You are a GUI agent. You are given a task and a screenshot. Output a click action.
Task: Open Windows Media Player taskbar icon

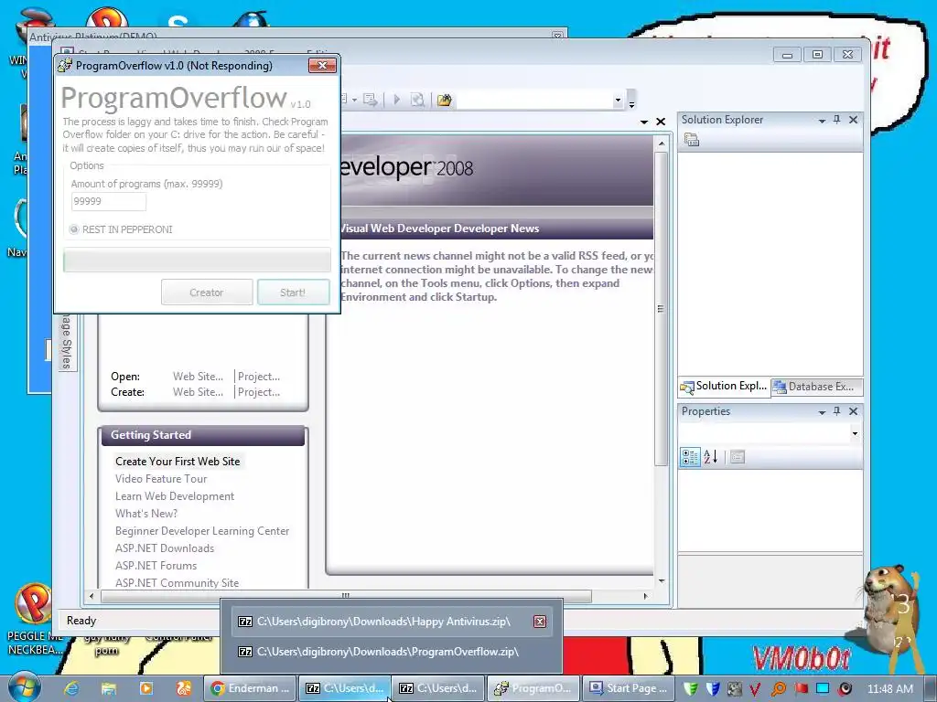point(145,688)
